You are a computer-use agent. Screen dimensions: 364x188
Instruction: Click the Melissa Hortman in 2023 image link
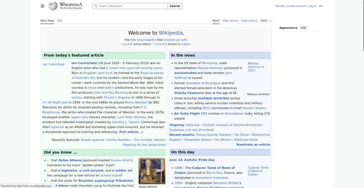pyautogui.click(x=256, y=67)
